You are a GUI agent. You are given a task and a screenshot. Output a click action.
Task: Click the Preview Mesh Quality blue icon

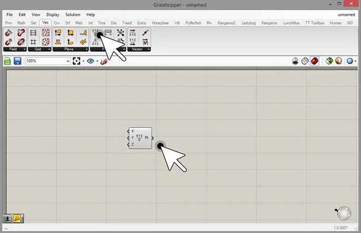(350, 61)
